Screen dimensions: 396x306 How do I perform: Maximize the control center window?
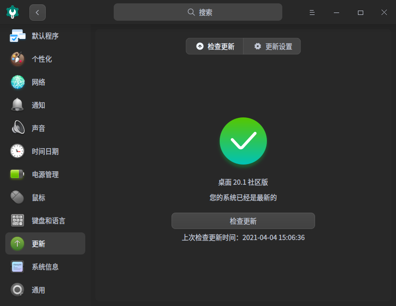click(x=361, y=13)
